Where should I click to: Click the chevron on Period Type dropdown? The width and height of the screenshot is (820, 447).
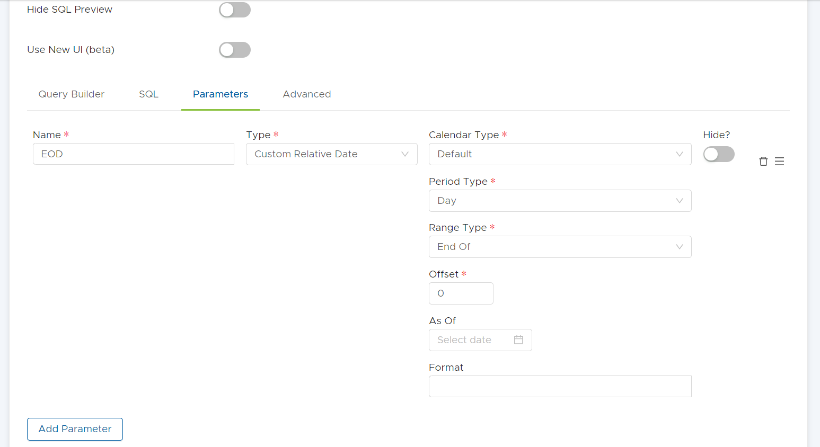point(680,201)
